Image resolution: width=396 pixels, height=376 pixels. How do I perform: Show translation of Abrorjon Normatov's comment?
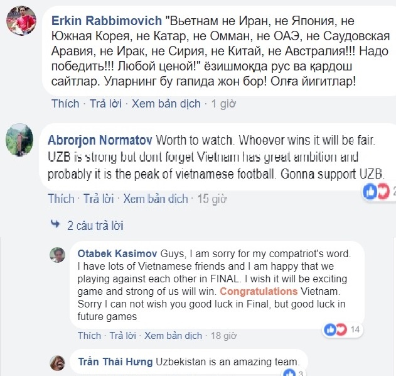tap(155, 199)
